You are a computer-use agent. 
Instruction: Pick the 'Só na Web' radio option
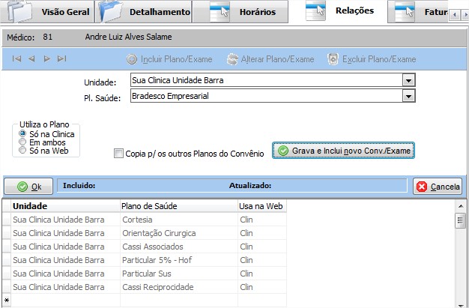pos(23,150)
